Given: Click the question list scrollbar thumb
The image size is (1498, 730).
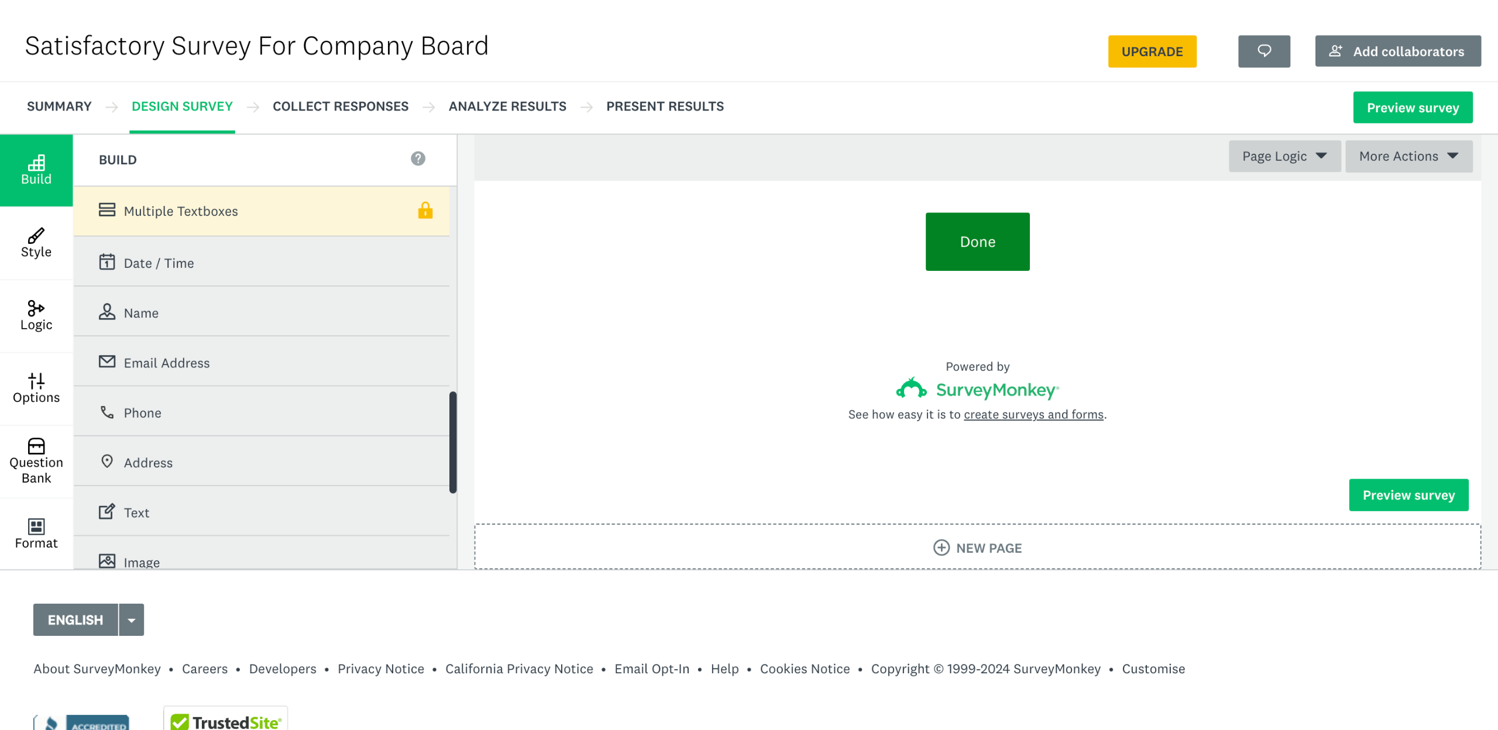Looking at the screenshot, I should (452, 442).
